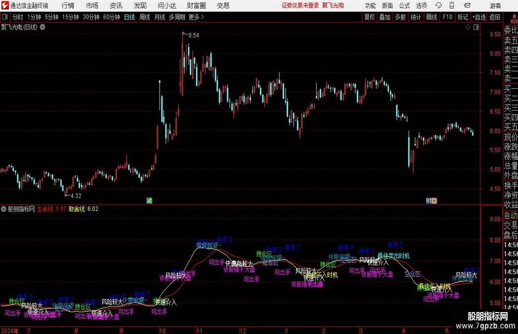The height and width of the screenshot is (334, 518).
Task: Click the 自动 label in the right panel
Action: [x=511, y=216]
